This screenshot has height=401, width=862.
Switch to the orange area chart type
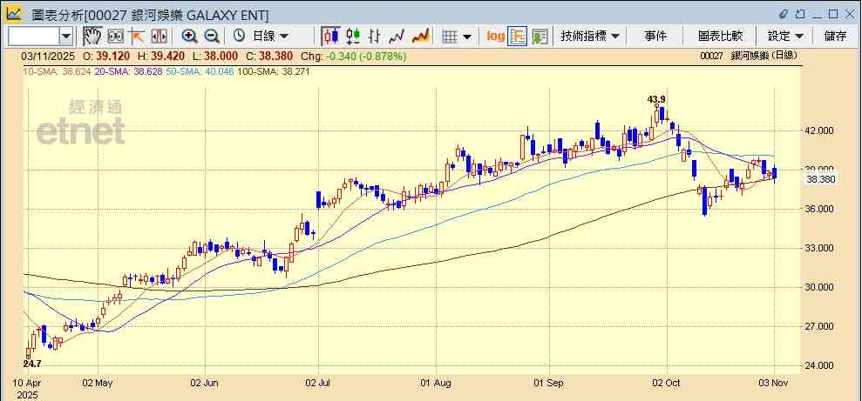pyautogui.click(x=420, y=36)
